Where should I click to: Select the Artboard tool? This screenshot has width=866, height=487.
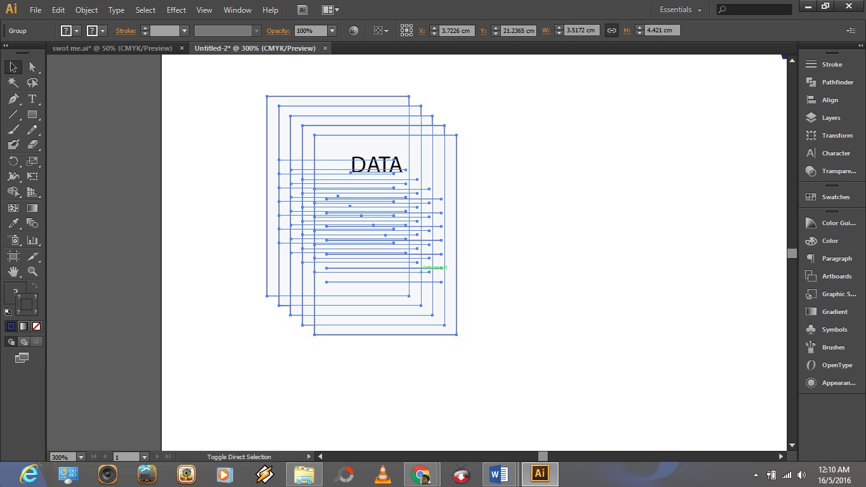13,256
